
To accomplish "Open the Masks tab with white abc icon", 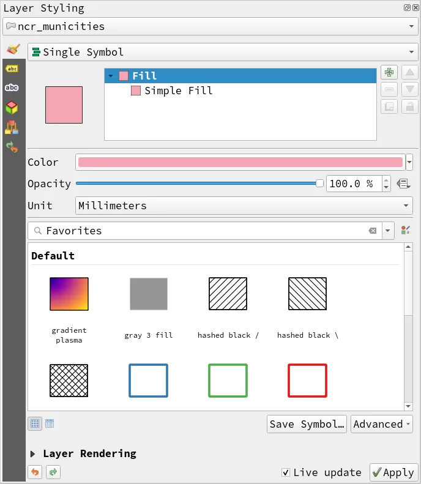I will [12, 87].
